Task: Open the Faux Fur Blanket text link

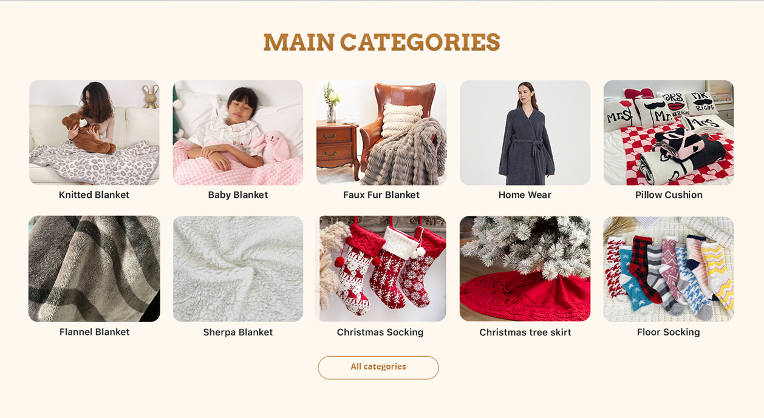Action: [x=381, y=195]
